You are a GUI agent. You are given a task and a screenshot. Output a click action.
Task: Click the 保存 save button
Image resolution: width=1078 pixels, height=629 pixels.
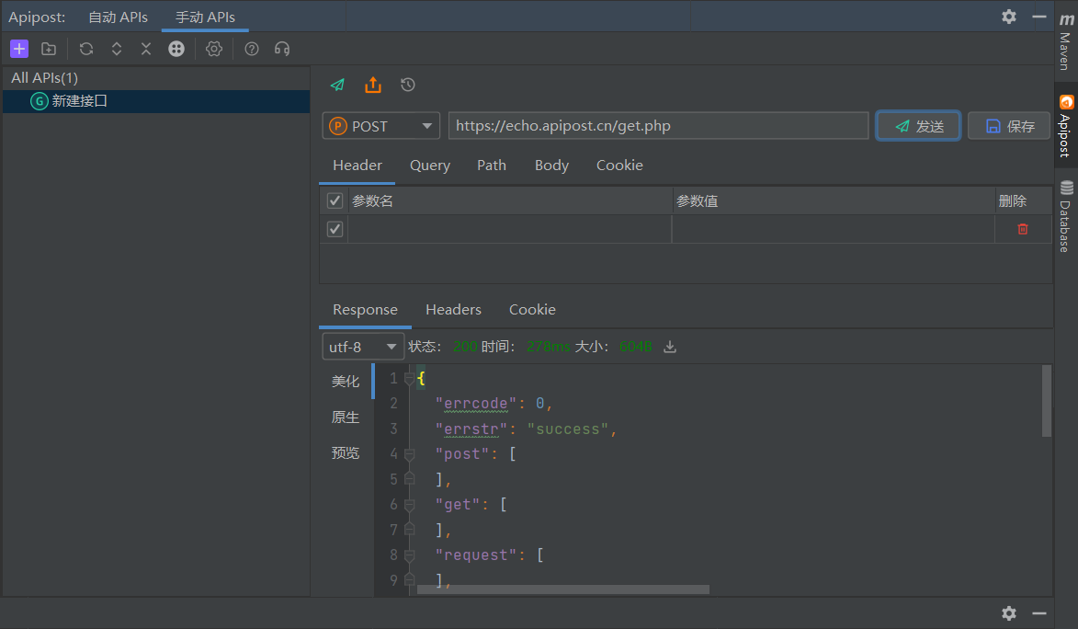click(1009, 126)
